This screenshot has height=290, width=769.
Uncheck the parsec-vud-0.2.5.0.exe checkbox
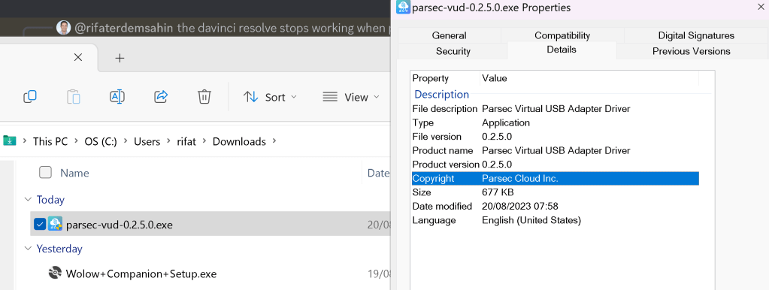tap(40, 225)
